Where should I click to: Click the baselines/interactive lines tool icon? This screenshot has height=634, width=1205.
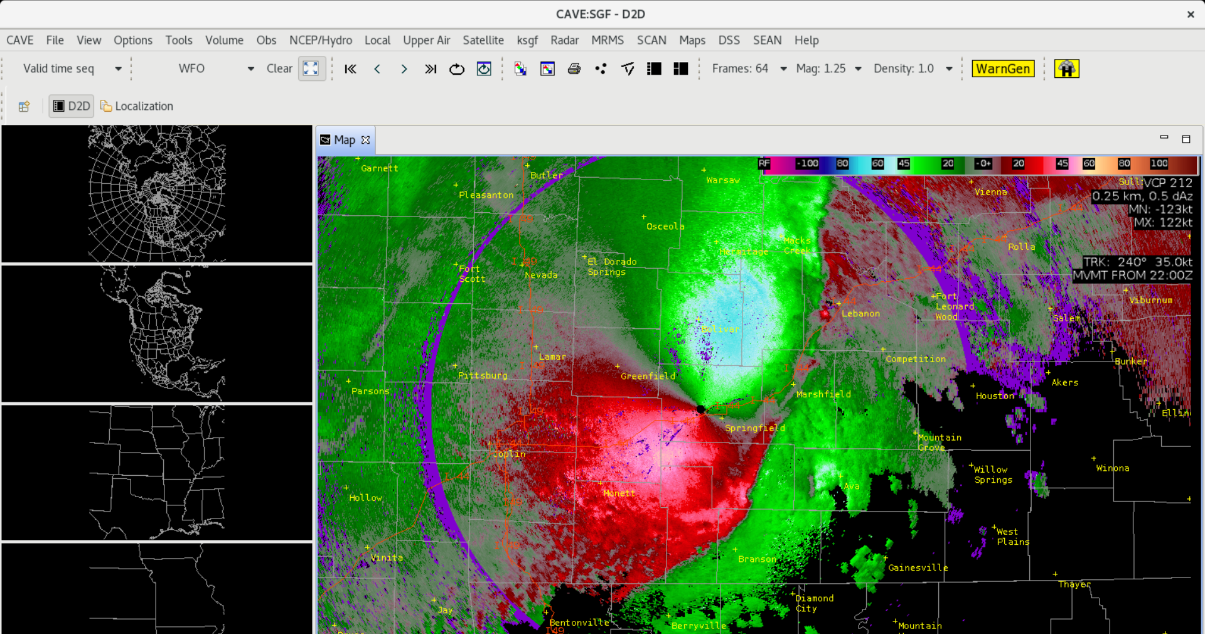coord(628,69)
